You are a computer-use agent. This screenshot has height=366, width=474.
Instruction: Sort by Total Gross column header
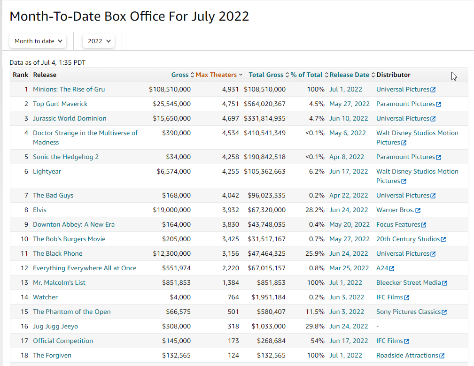tap(269, 75)
